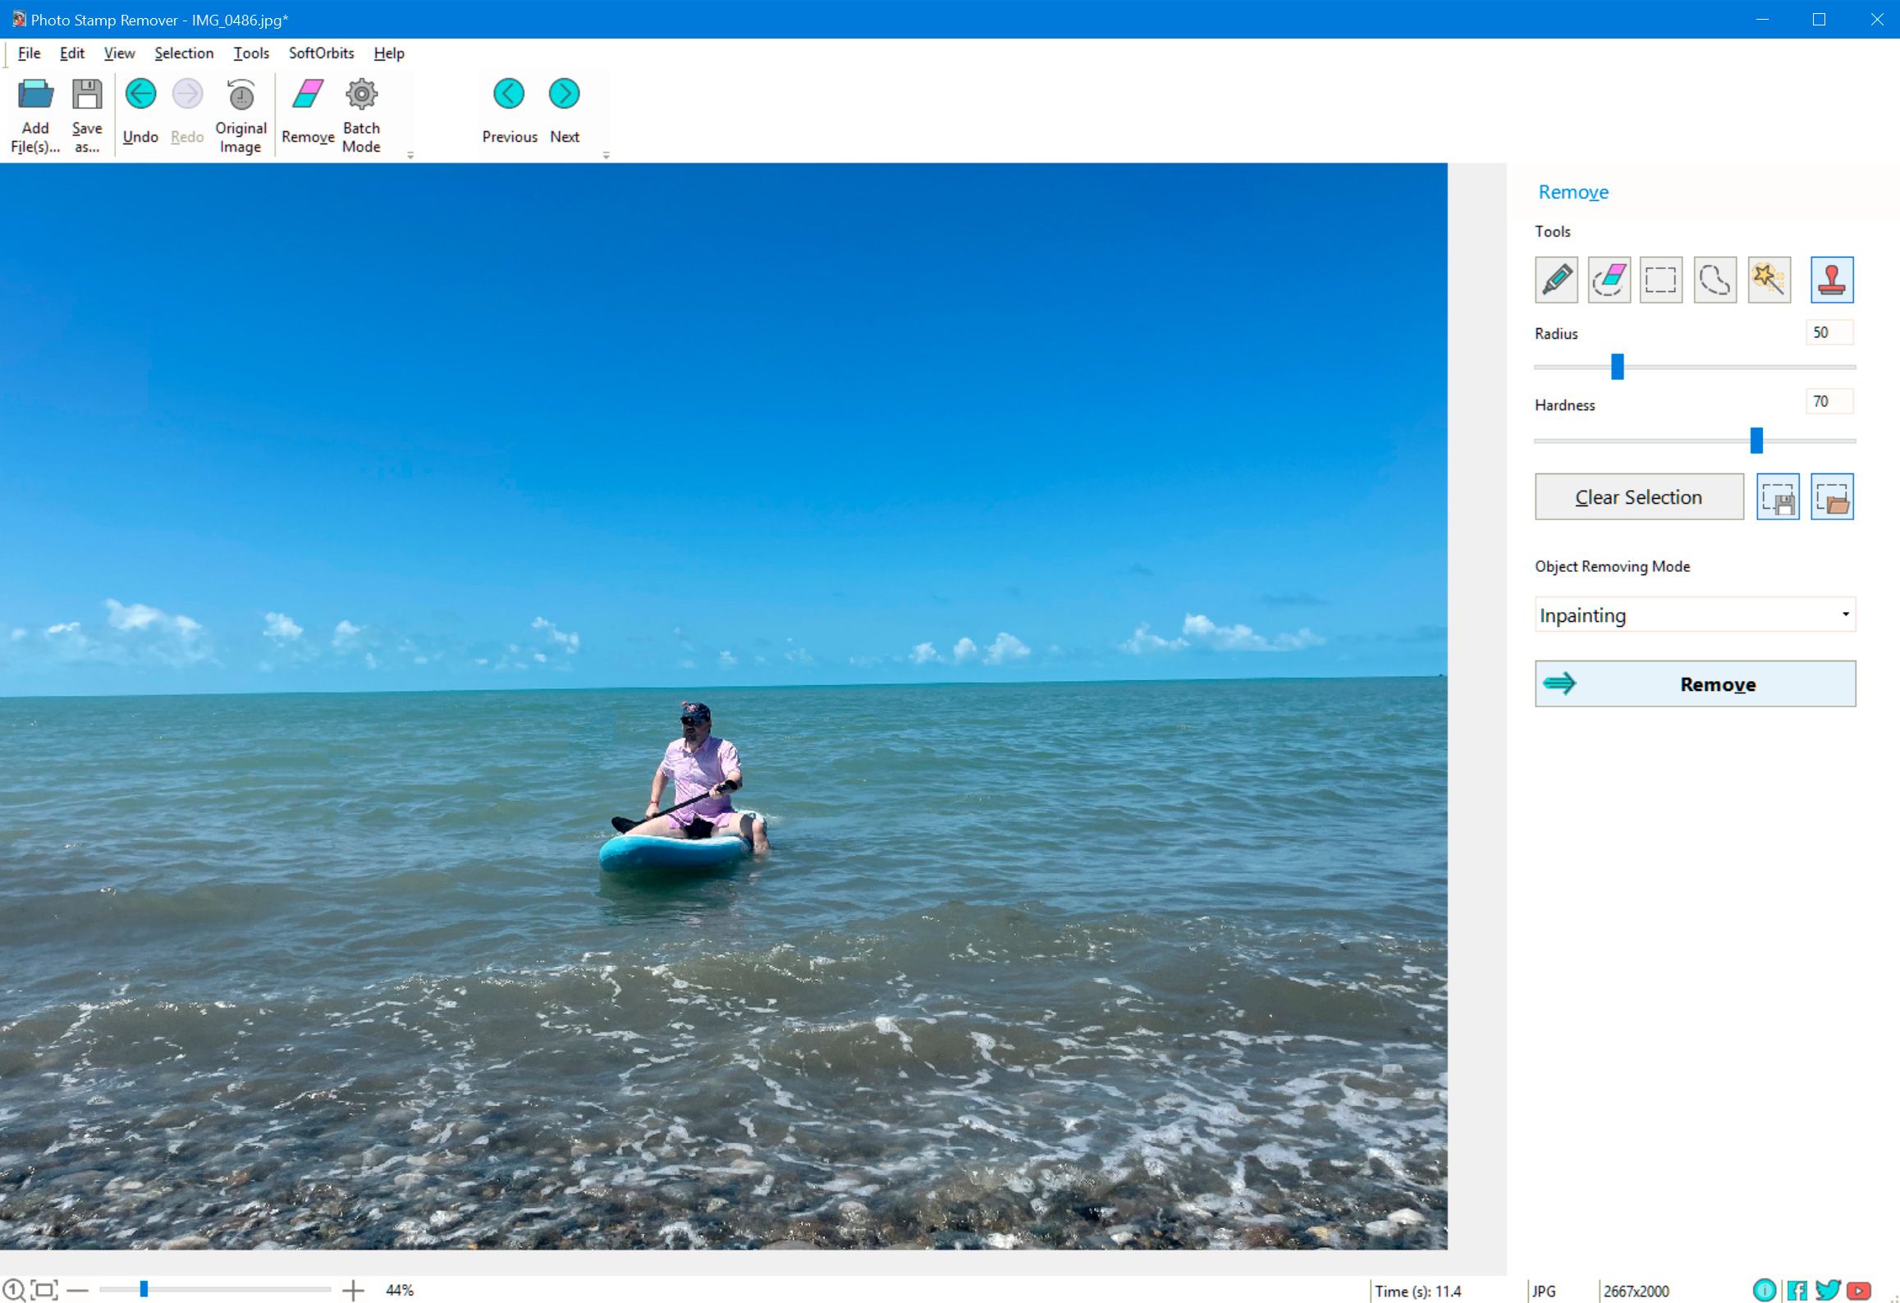The image size is (1900, 1303).
Task: Navigate to the Next image
Action: (x=565, y=93)
